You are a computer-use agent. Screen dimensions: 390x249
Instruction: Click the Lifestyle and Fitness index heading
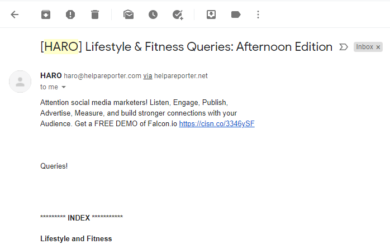pos(76,238)
